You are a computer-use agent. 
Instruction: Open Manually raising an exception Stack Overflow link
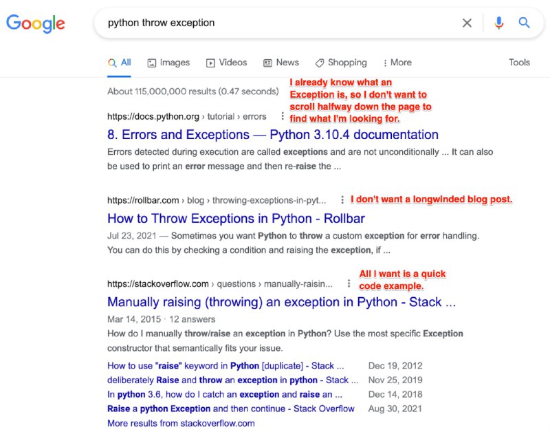coord(281,302)
